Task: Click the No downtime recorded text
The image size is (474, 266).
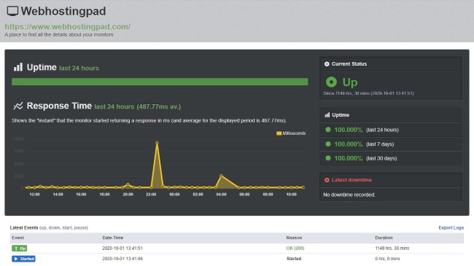Action: (349, 195)
